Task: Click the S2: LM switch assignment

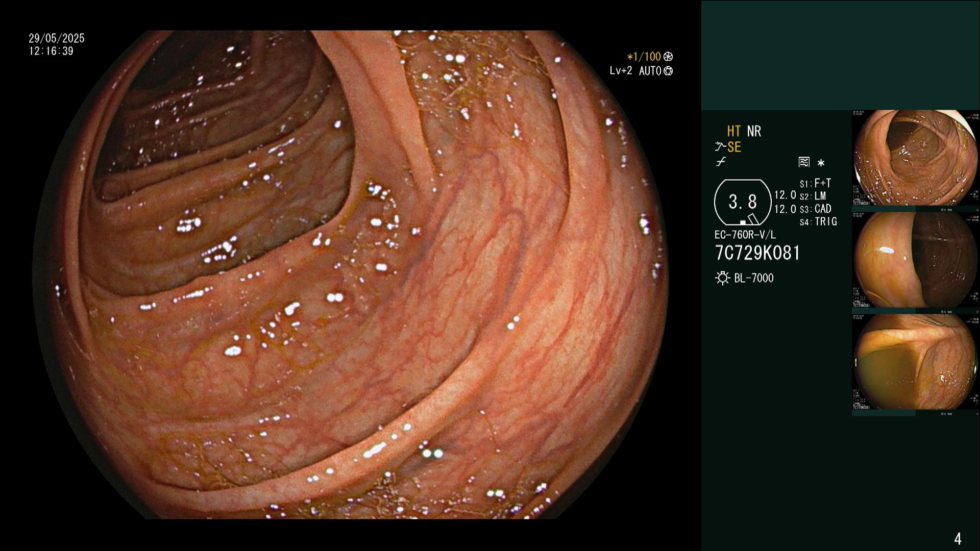Action: 813,196
